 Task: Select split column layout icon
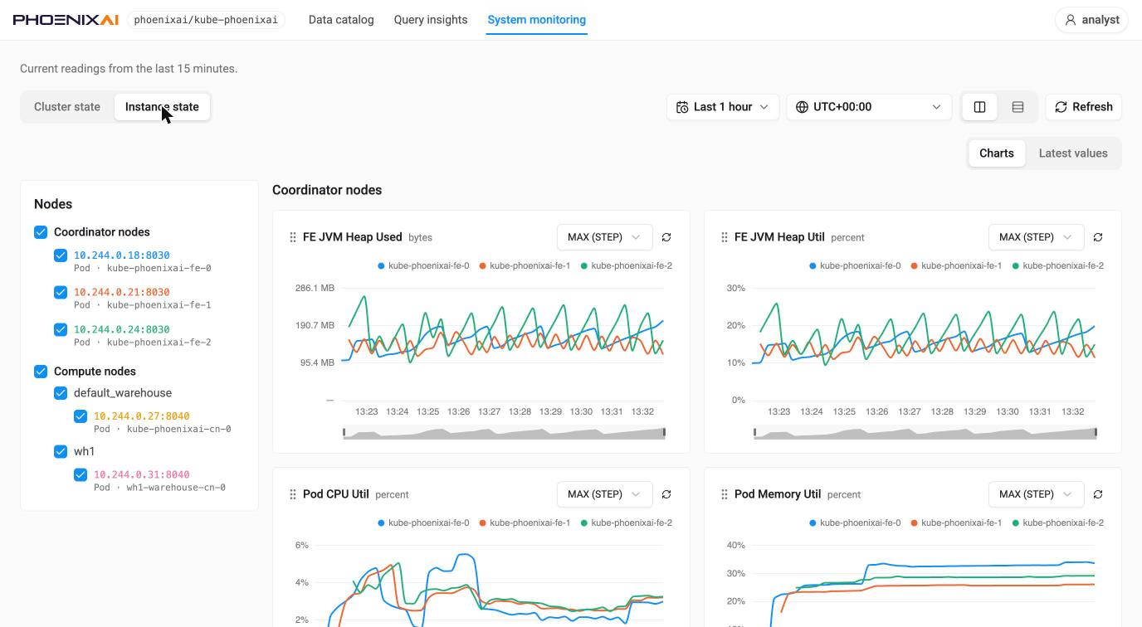[979, 107]
